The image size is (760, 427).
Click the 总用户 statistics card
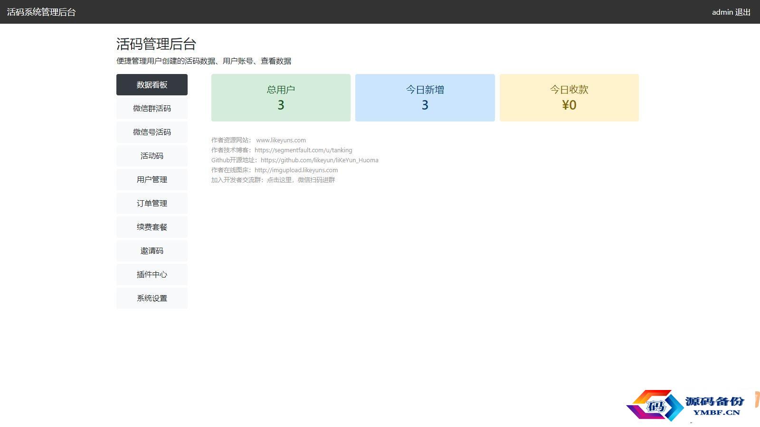pyautogui.click(x=281, y=98)
